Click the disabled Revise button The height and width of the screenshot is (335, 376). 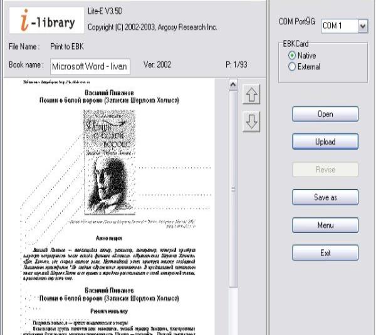[325, 170]
